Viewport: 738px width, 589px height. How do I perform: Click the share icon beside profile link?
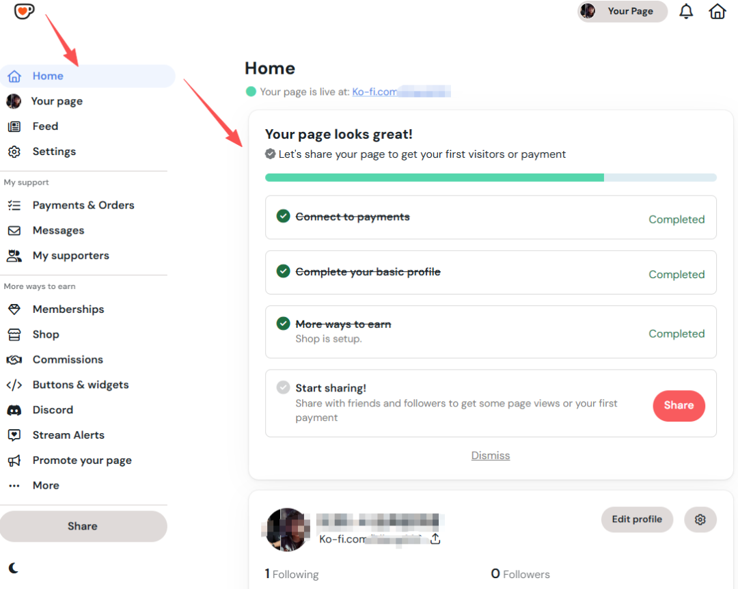tap(435, 539)
